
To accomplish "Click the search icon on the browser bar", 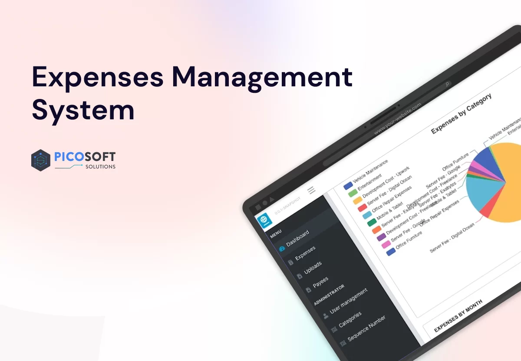I will coord(447,84).
